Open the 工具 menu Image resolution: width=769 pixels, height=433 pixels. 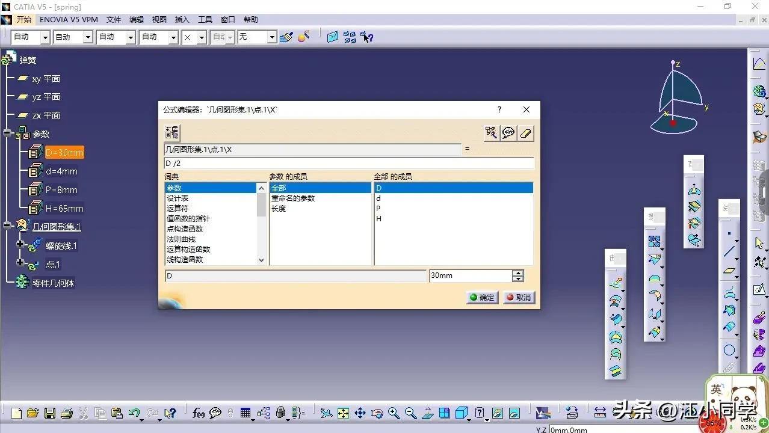[204, 19]
